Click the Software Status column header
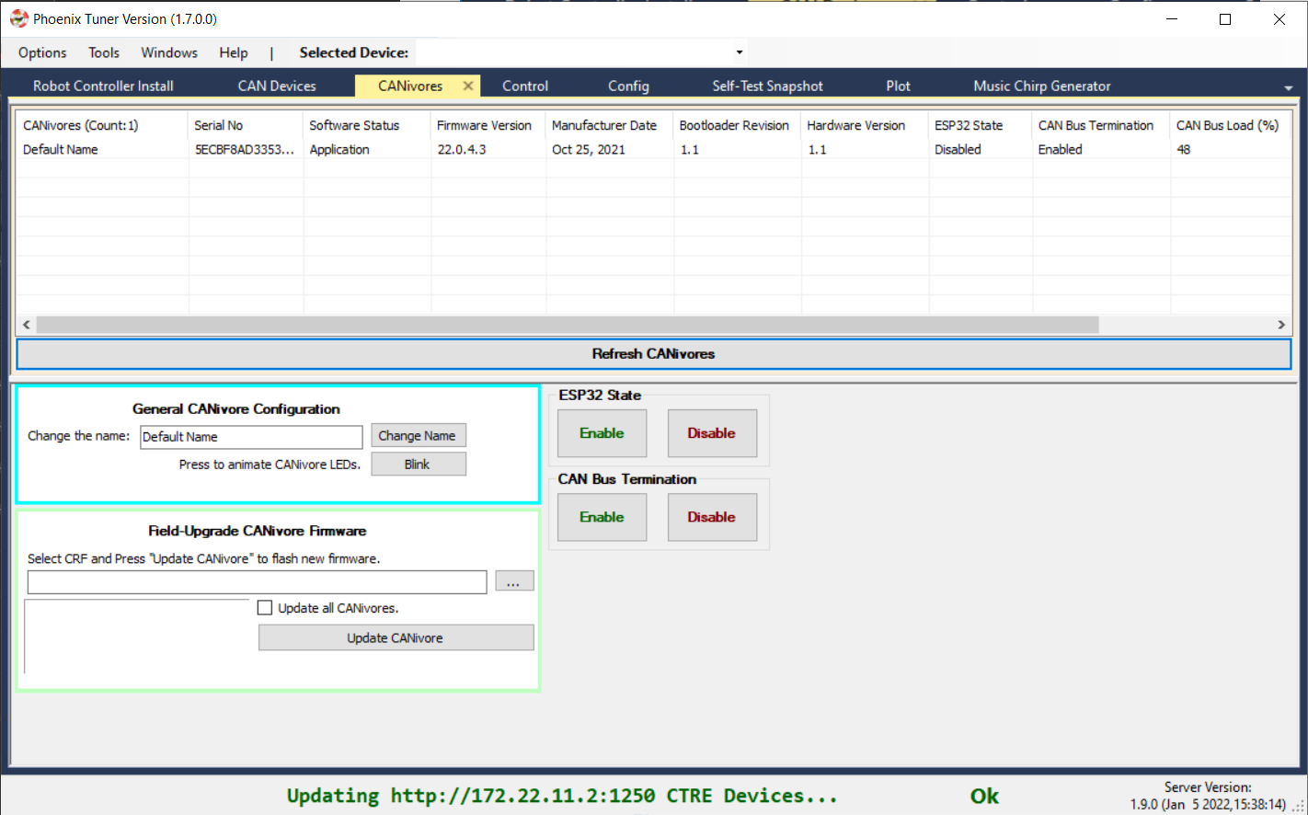This screenshot has width=1308, height=815. tap(366, 125)
